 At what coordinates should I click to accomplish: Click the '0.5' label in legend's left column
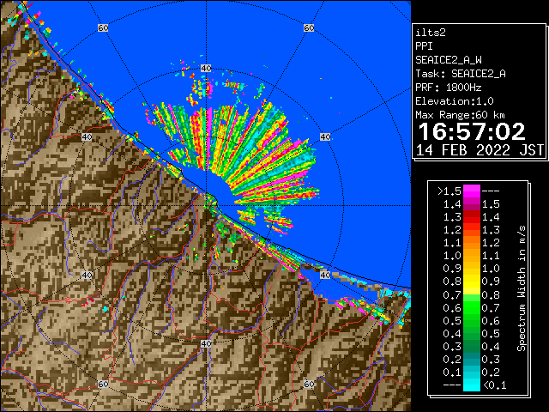click(452, 320)
